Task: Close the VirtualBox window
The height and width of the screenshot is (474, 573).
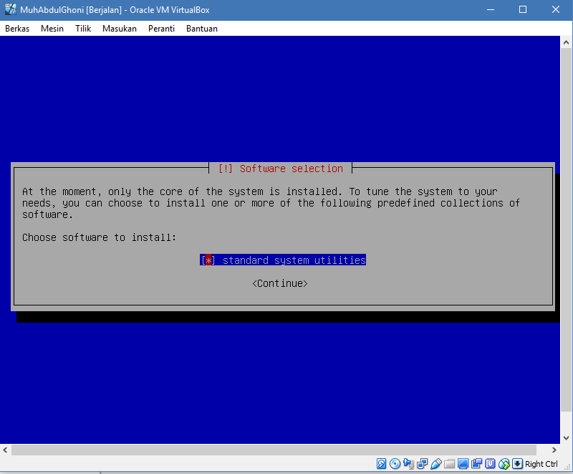Action: [x=556, y=9]
